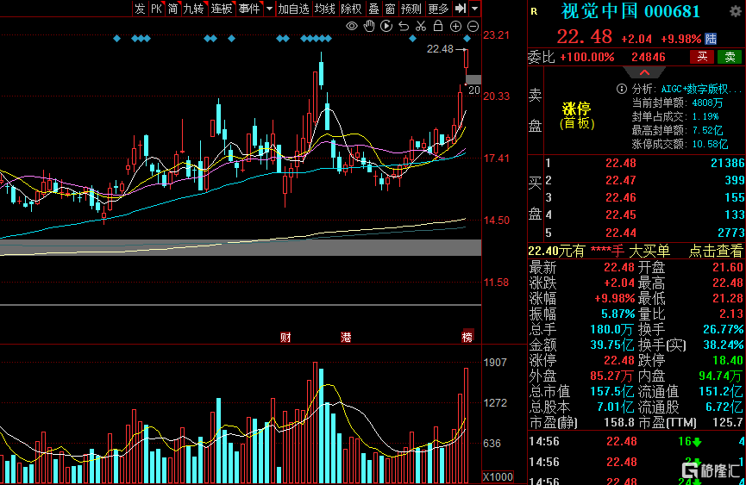
Task: Click the 发 toolbar button
Action: pos(140,9)
